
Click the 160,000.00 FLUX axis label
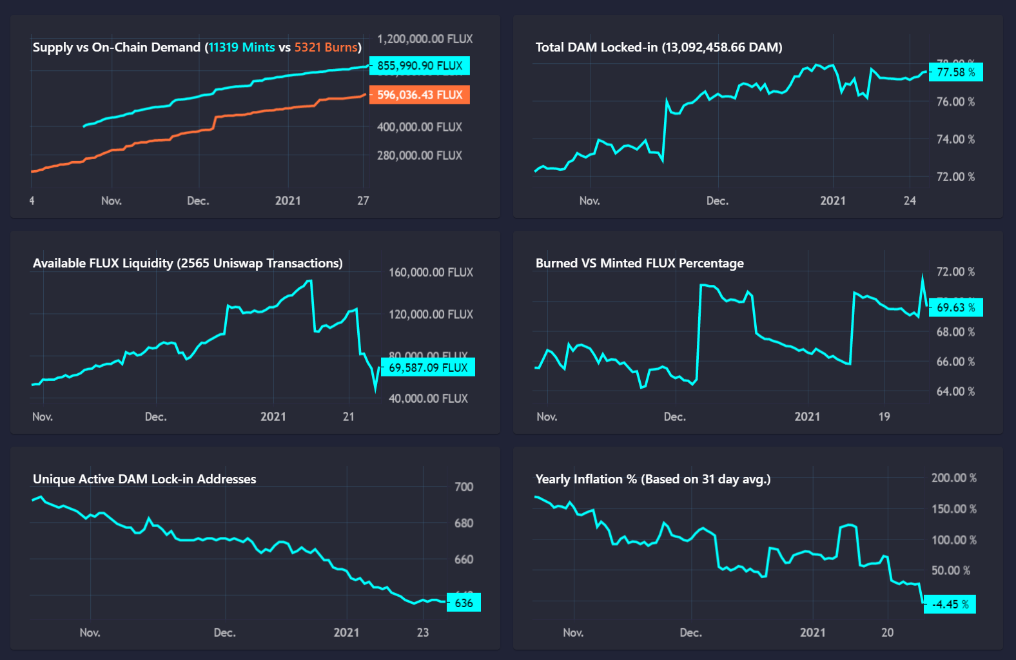[431, 272]
